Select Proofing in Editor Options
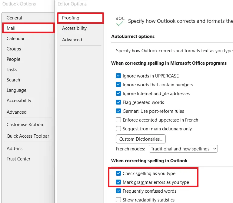The height and width of the screenshot is (203, 233). click(80, 18)
